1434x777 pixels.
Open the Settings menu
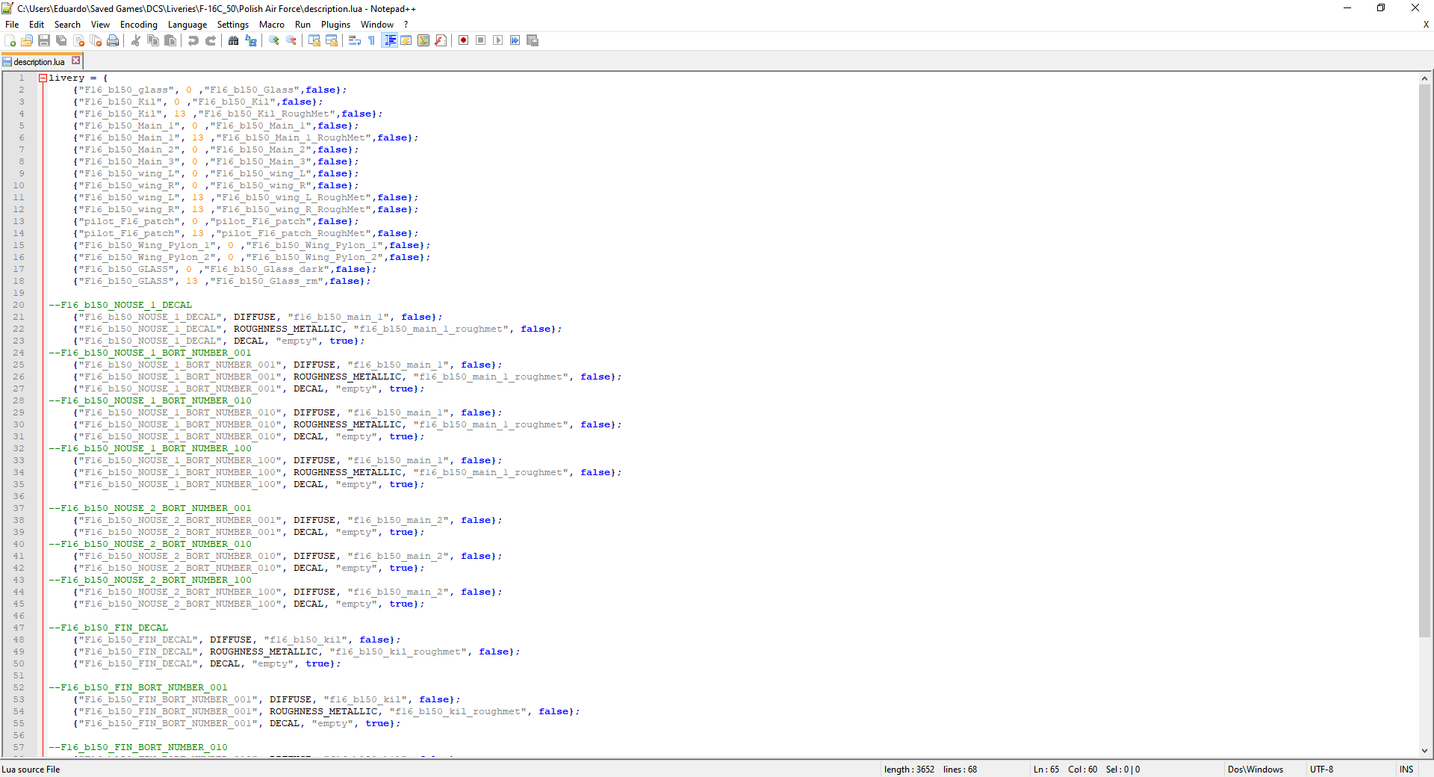pyautogui.click(x=233, y=25)
